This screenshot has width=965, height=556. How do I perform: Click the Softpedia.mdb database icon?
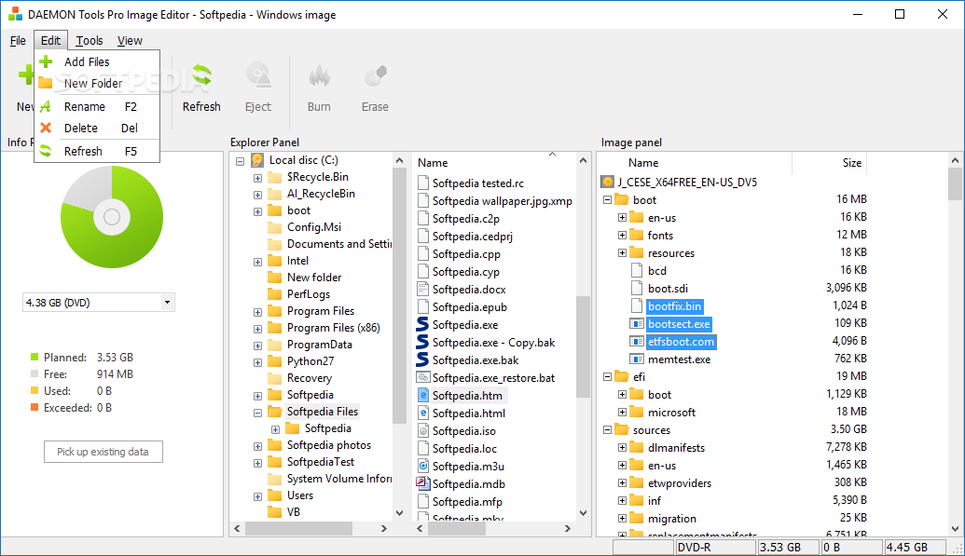click(x=422, y=483)
